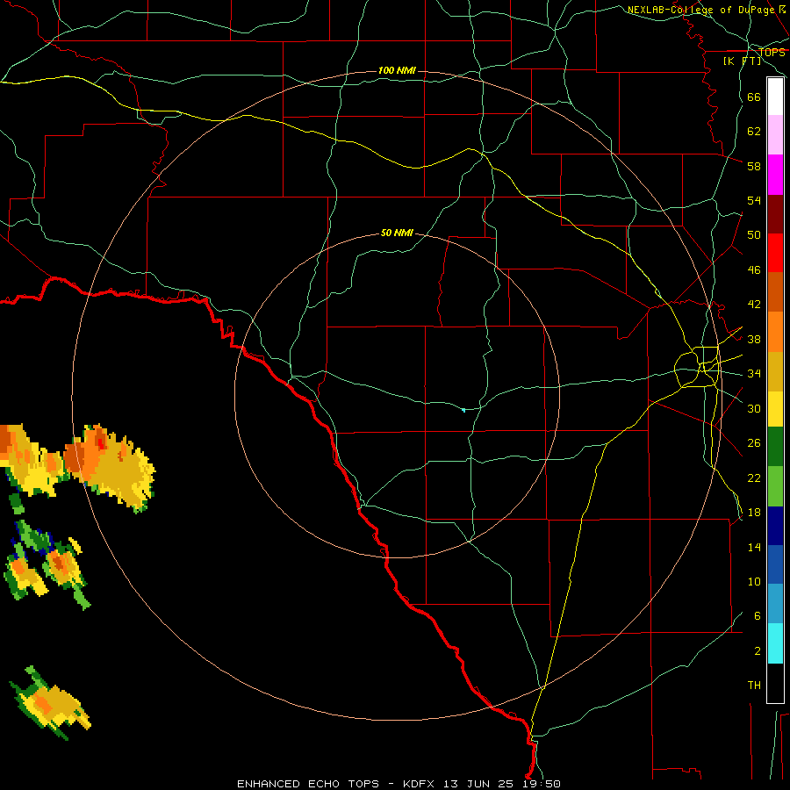Click the "22" legend value
Image resolution: width=790 pixels, height=790 pixels.
pos(754,478)
